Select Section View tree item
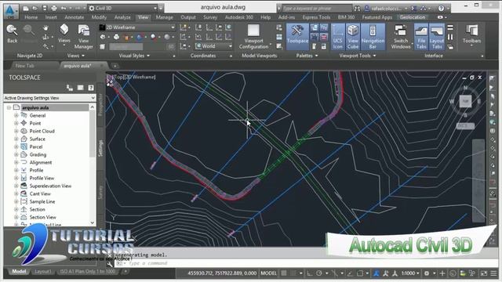This screenshot has width=502, height=282. click(42, 217)
